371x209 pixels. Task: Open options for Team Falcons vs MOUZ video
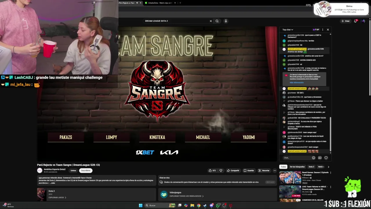(330, 187)
